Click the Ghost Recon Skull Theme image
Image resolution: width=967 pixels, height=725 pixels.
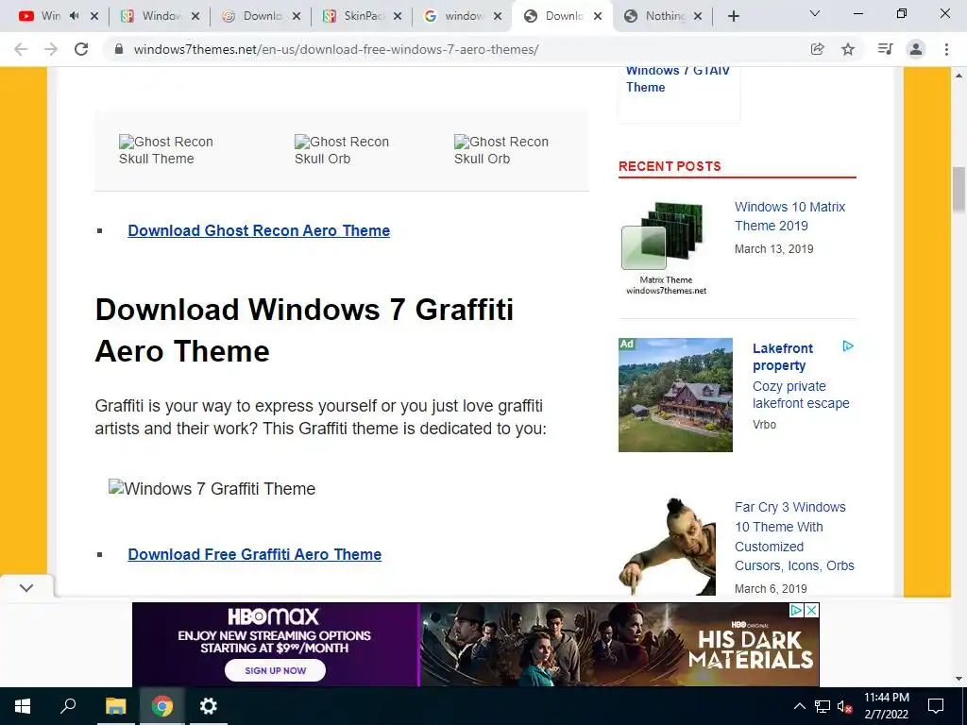(165, 150)
